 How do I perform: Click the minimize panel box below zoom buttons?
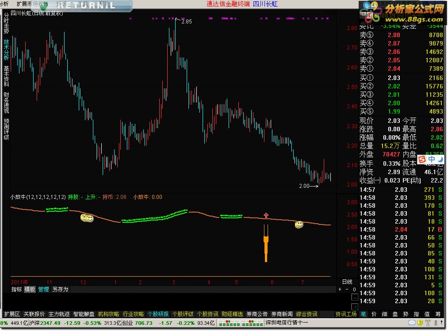pyautogui.click(x=355, y=297)
